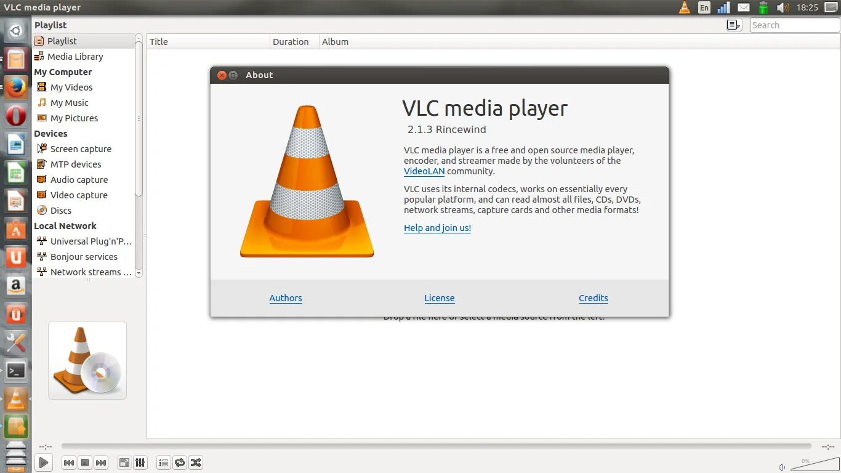
Task: Open LibreOffice Writer from launcher
Action: (16, 144)
